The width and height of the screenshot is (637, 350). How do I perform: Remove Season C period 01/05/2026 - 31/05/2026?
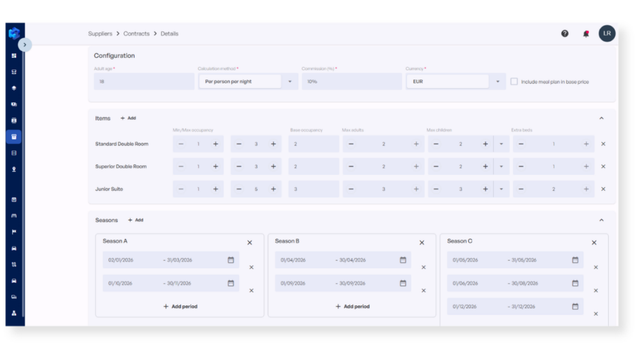click(596, 267)
